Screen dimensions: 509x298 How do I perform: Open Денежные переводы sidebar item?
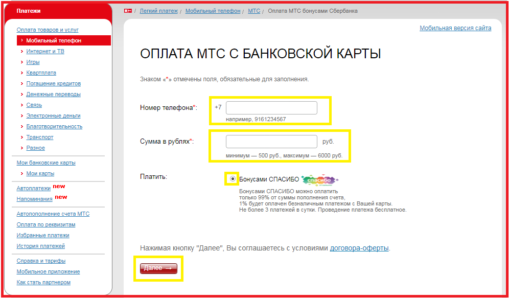(54, 94)
